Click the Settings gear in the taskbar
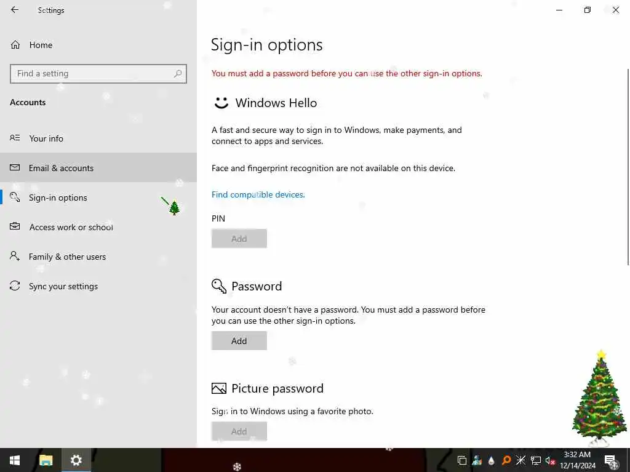 click(x=76, y=460)
